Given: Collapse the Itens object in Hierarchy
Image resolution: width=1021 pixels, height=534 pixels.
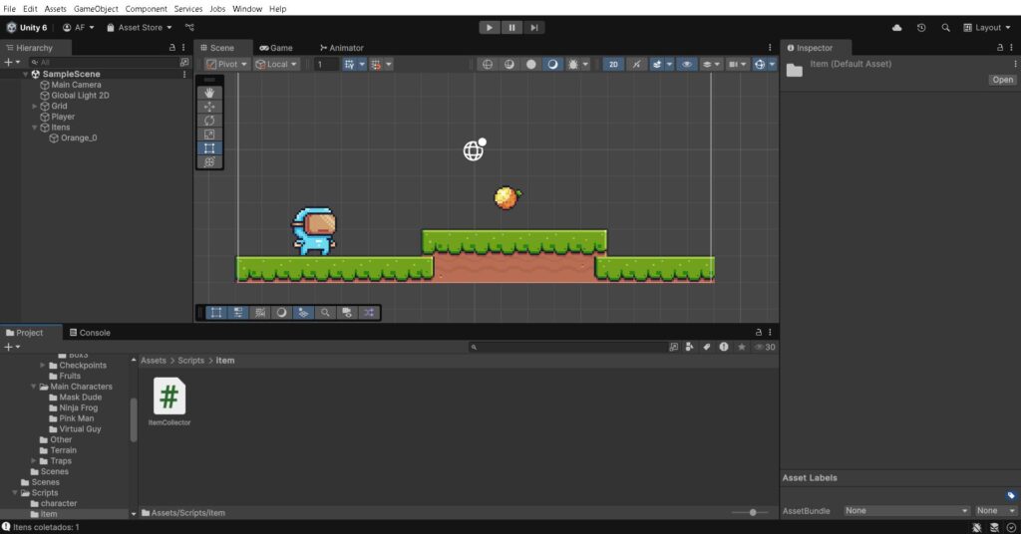Looking at the screenshot, I should coord(35,128).
